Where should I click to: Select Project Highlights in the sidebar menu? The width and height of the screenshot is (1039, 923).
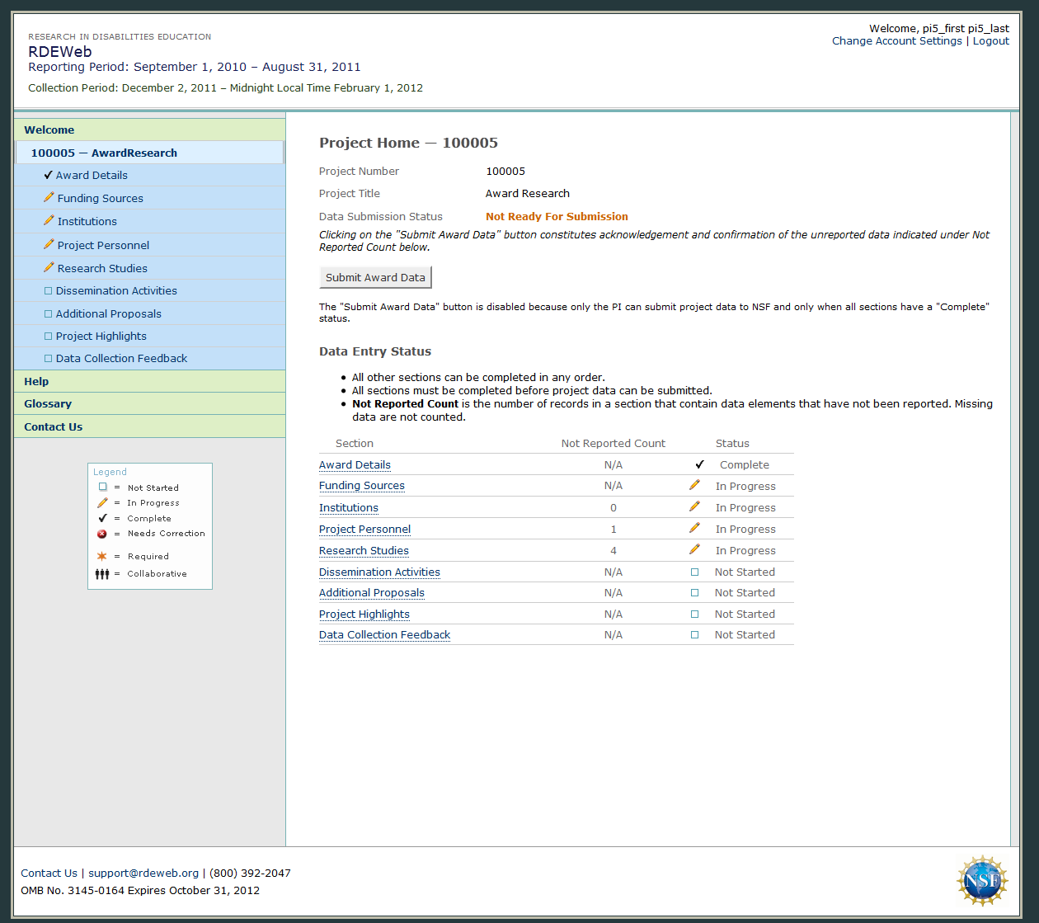tap(101, 336)
